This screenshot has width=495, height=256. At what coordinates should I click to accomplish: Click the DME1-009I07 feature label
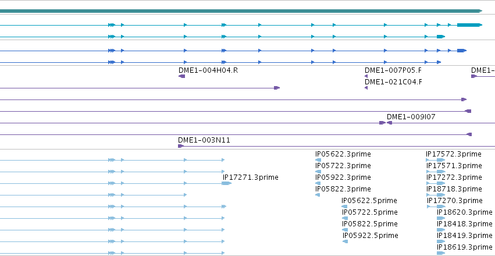point(411,117)
